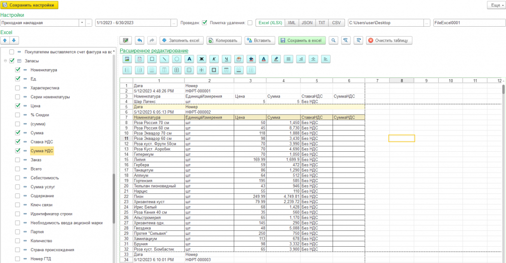This screenshot has width=506, height=263.
Task: Apply underline Ч formatting
Action: (x=226, y=59)
